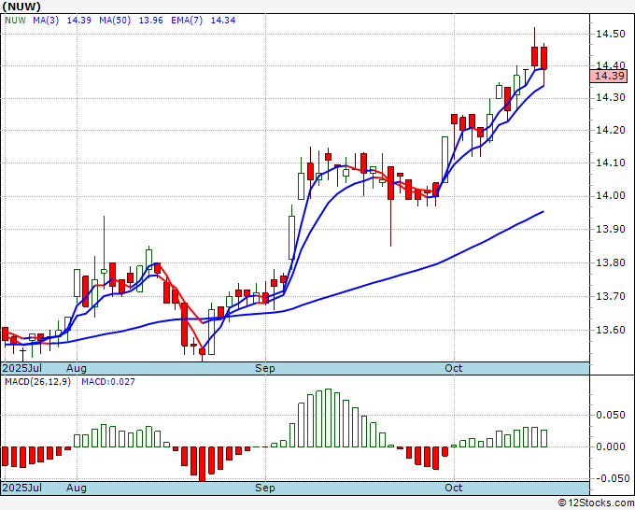Click the 14.10 price axis label
Viewport: 635px width, 510px height.
[611, 163]
